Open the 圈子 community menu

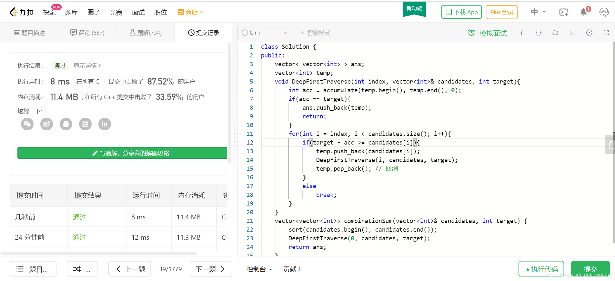[94, 12]
